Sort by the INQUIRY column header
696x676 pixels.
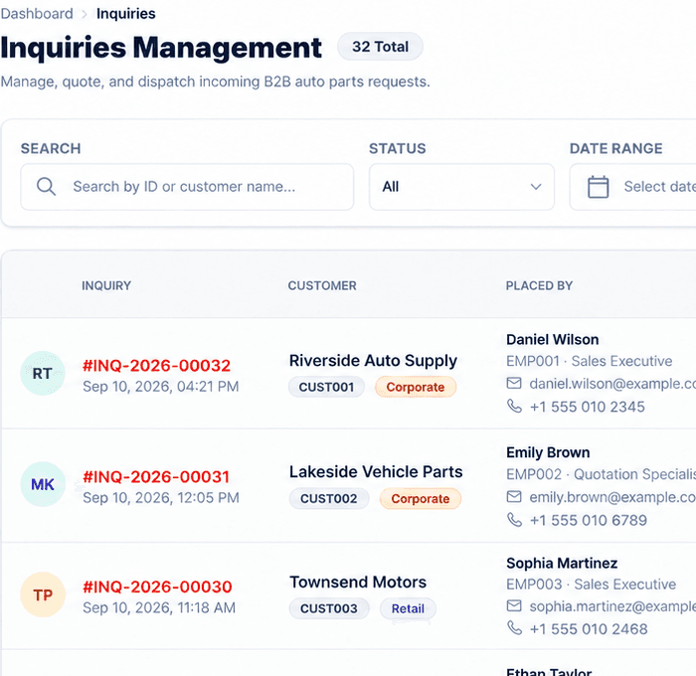pos(106,285)
